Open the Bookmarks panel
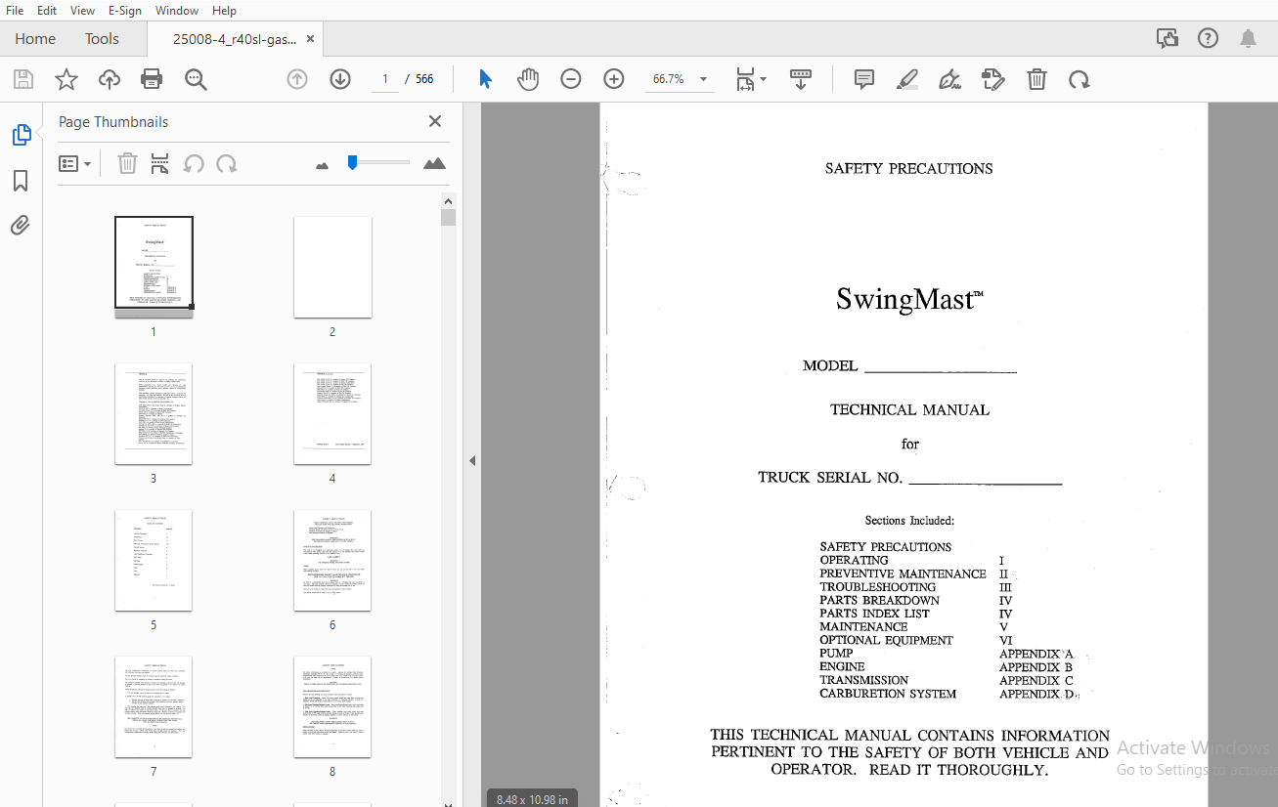Screen dimensions: 1278x807 pyautogui.click(x=21, y=181)
